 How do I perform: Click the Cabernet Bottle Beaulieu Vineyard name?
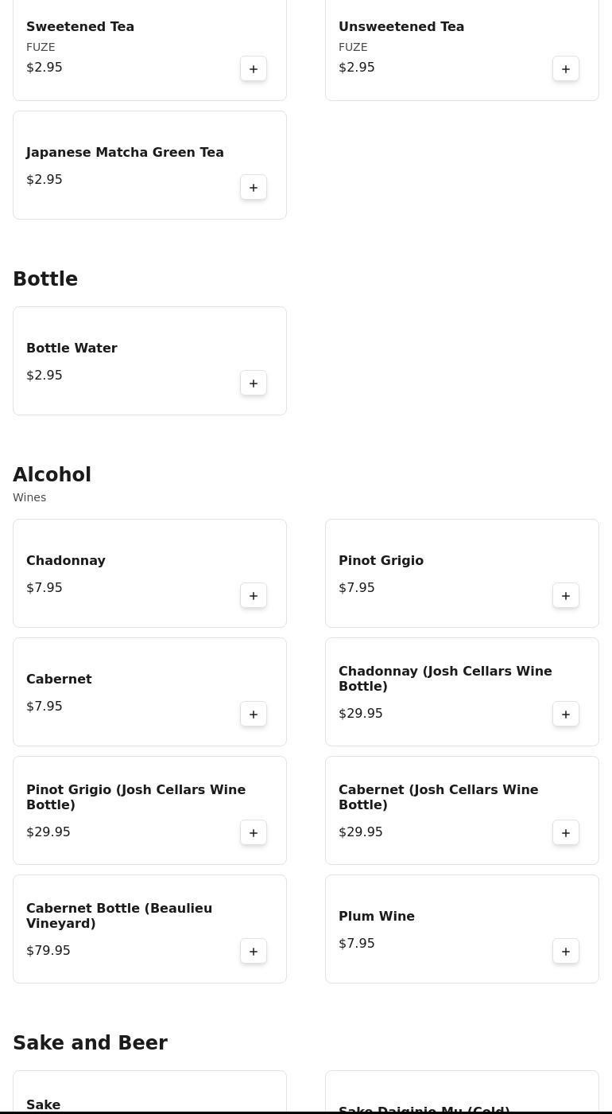pyautogui.click(x=119, y=916)
